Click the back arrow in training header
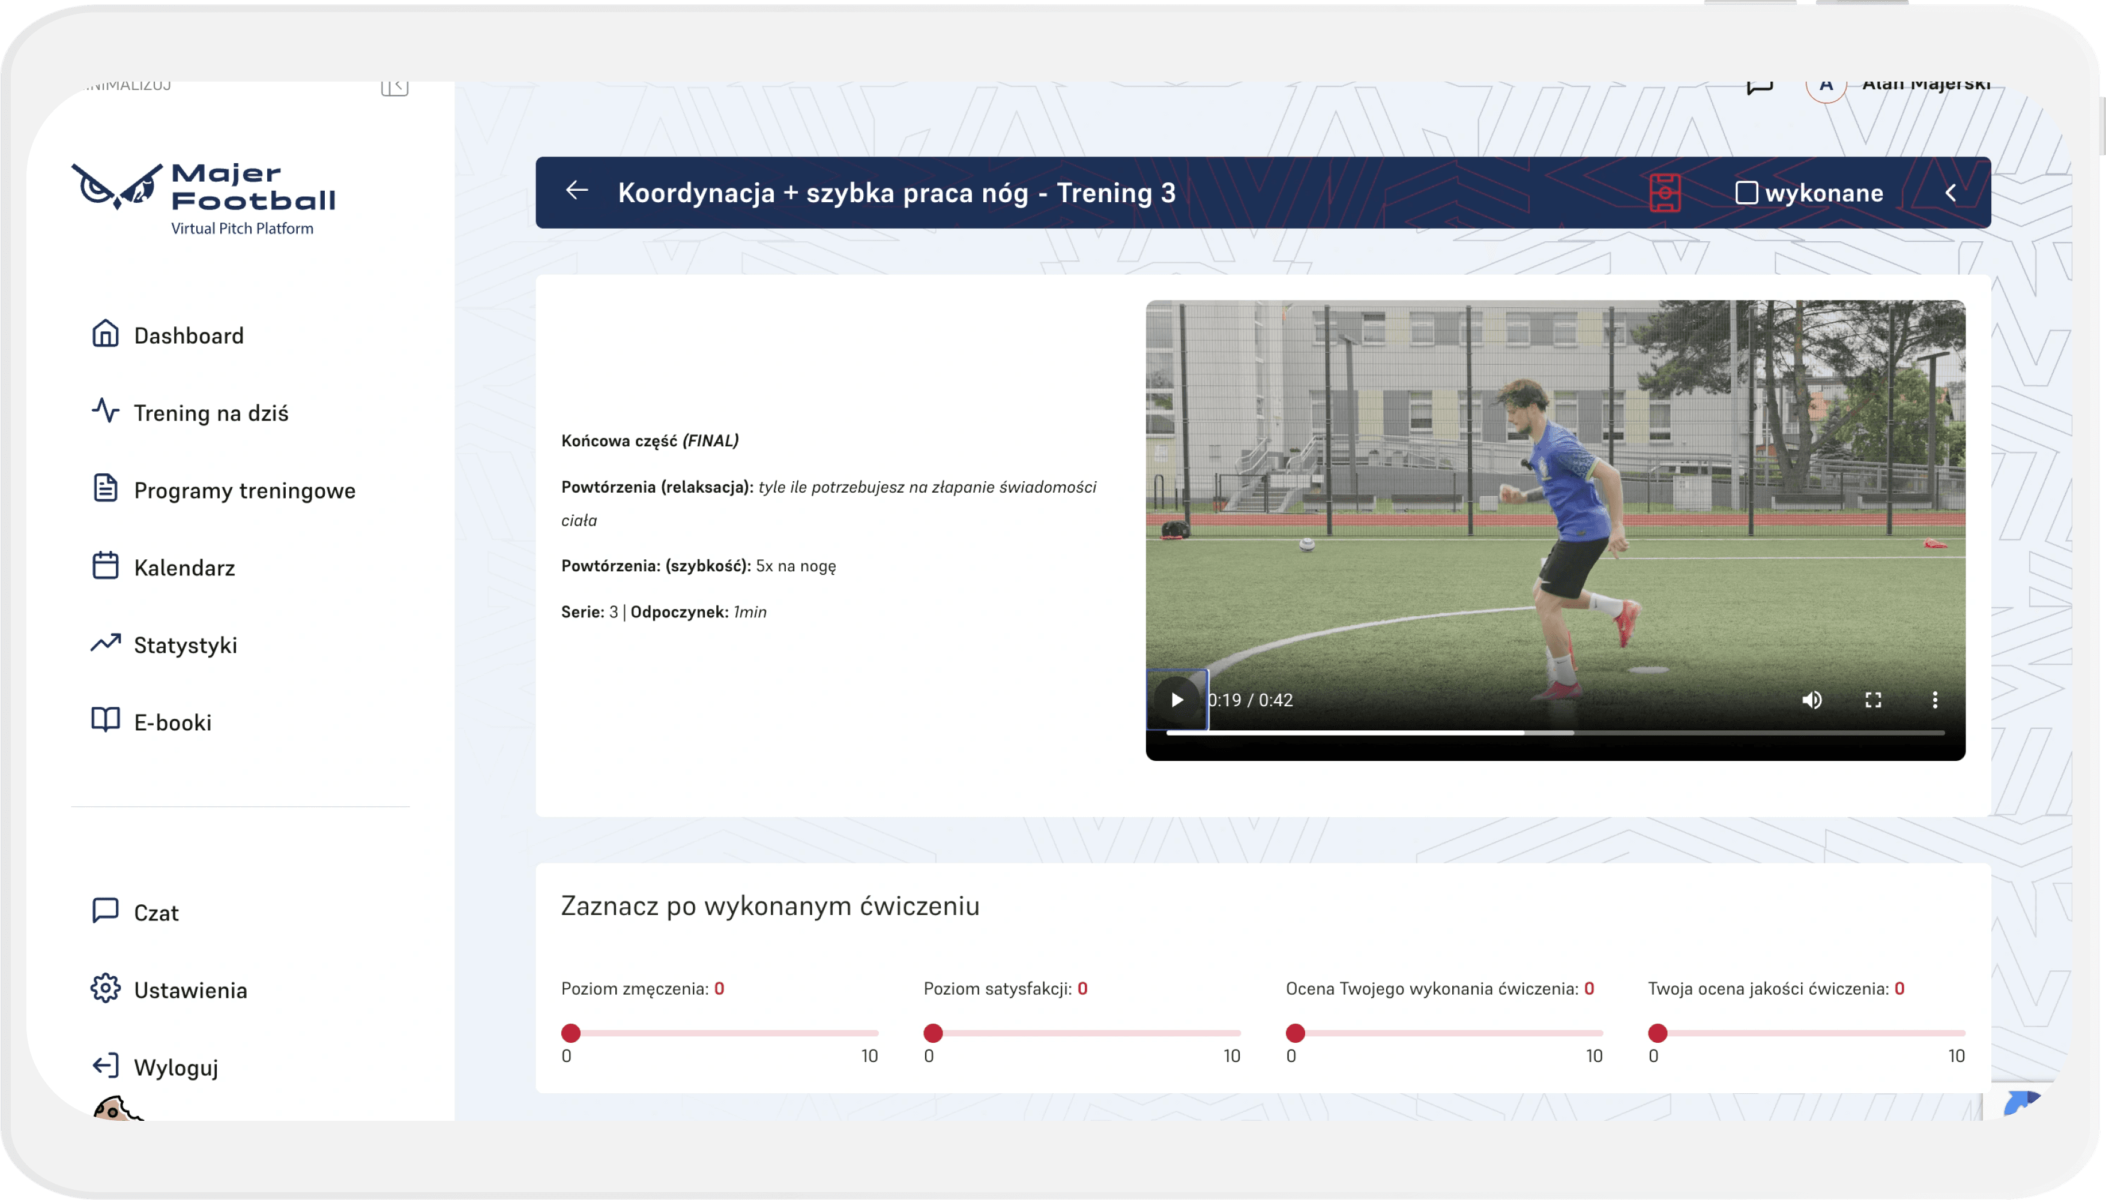Image resolution: width=2106 pixels, height=1200 pixels. click(x=577, y=191)
